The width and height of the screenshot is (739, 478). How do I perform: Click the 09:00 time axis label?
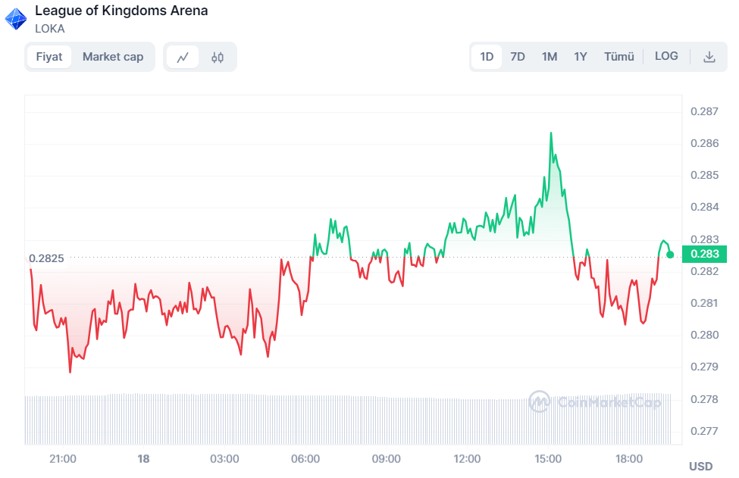pos(386,459)
